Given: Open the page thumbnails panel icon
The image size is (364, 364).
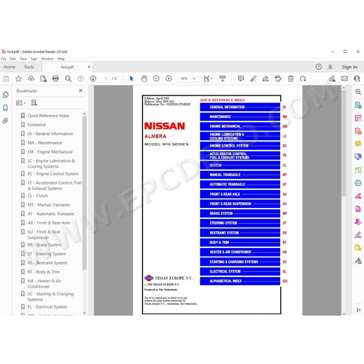Looking at the screenshot, I should (6, 95).
